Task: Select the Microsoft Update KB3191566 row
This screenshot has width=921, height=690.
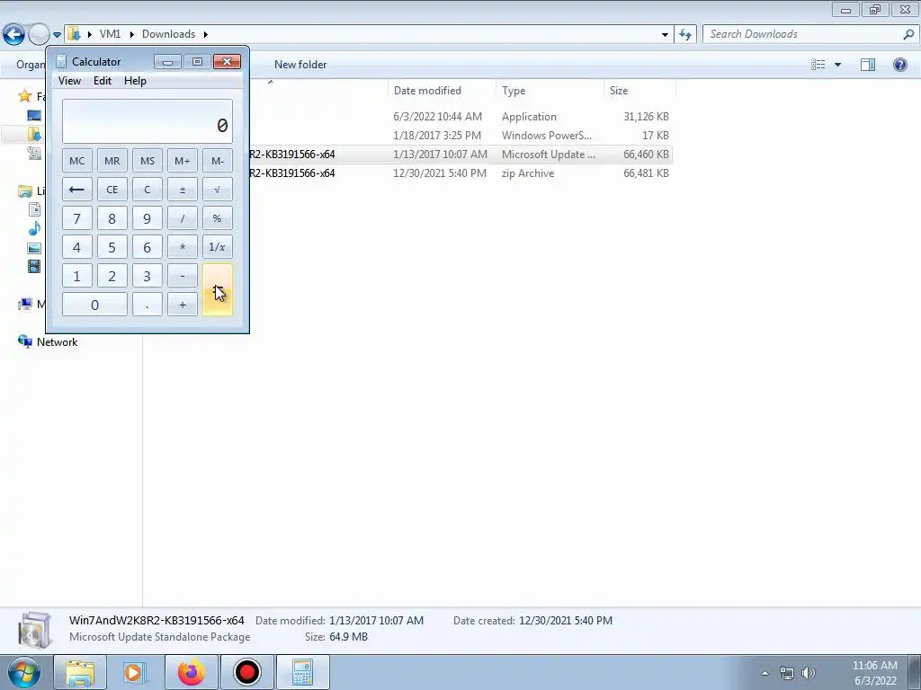Action: pos(460,155)
